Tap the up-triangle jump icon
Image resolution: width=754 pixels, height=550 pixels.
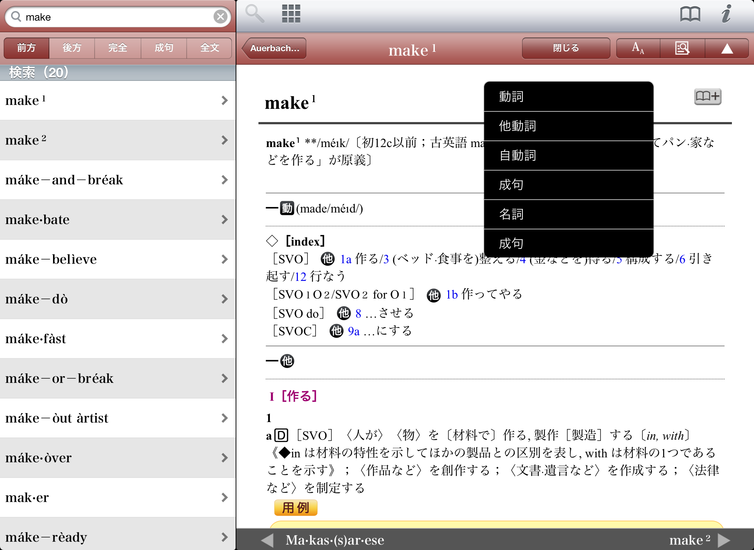pyautogui.click(x=727, y=48)
